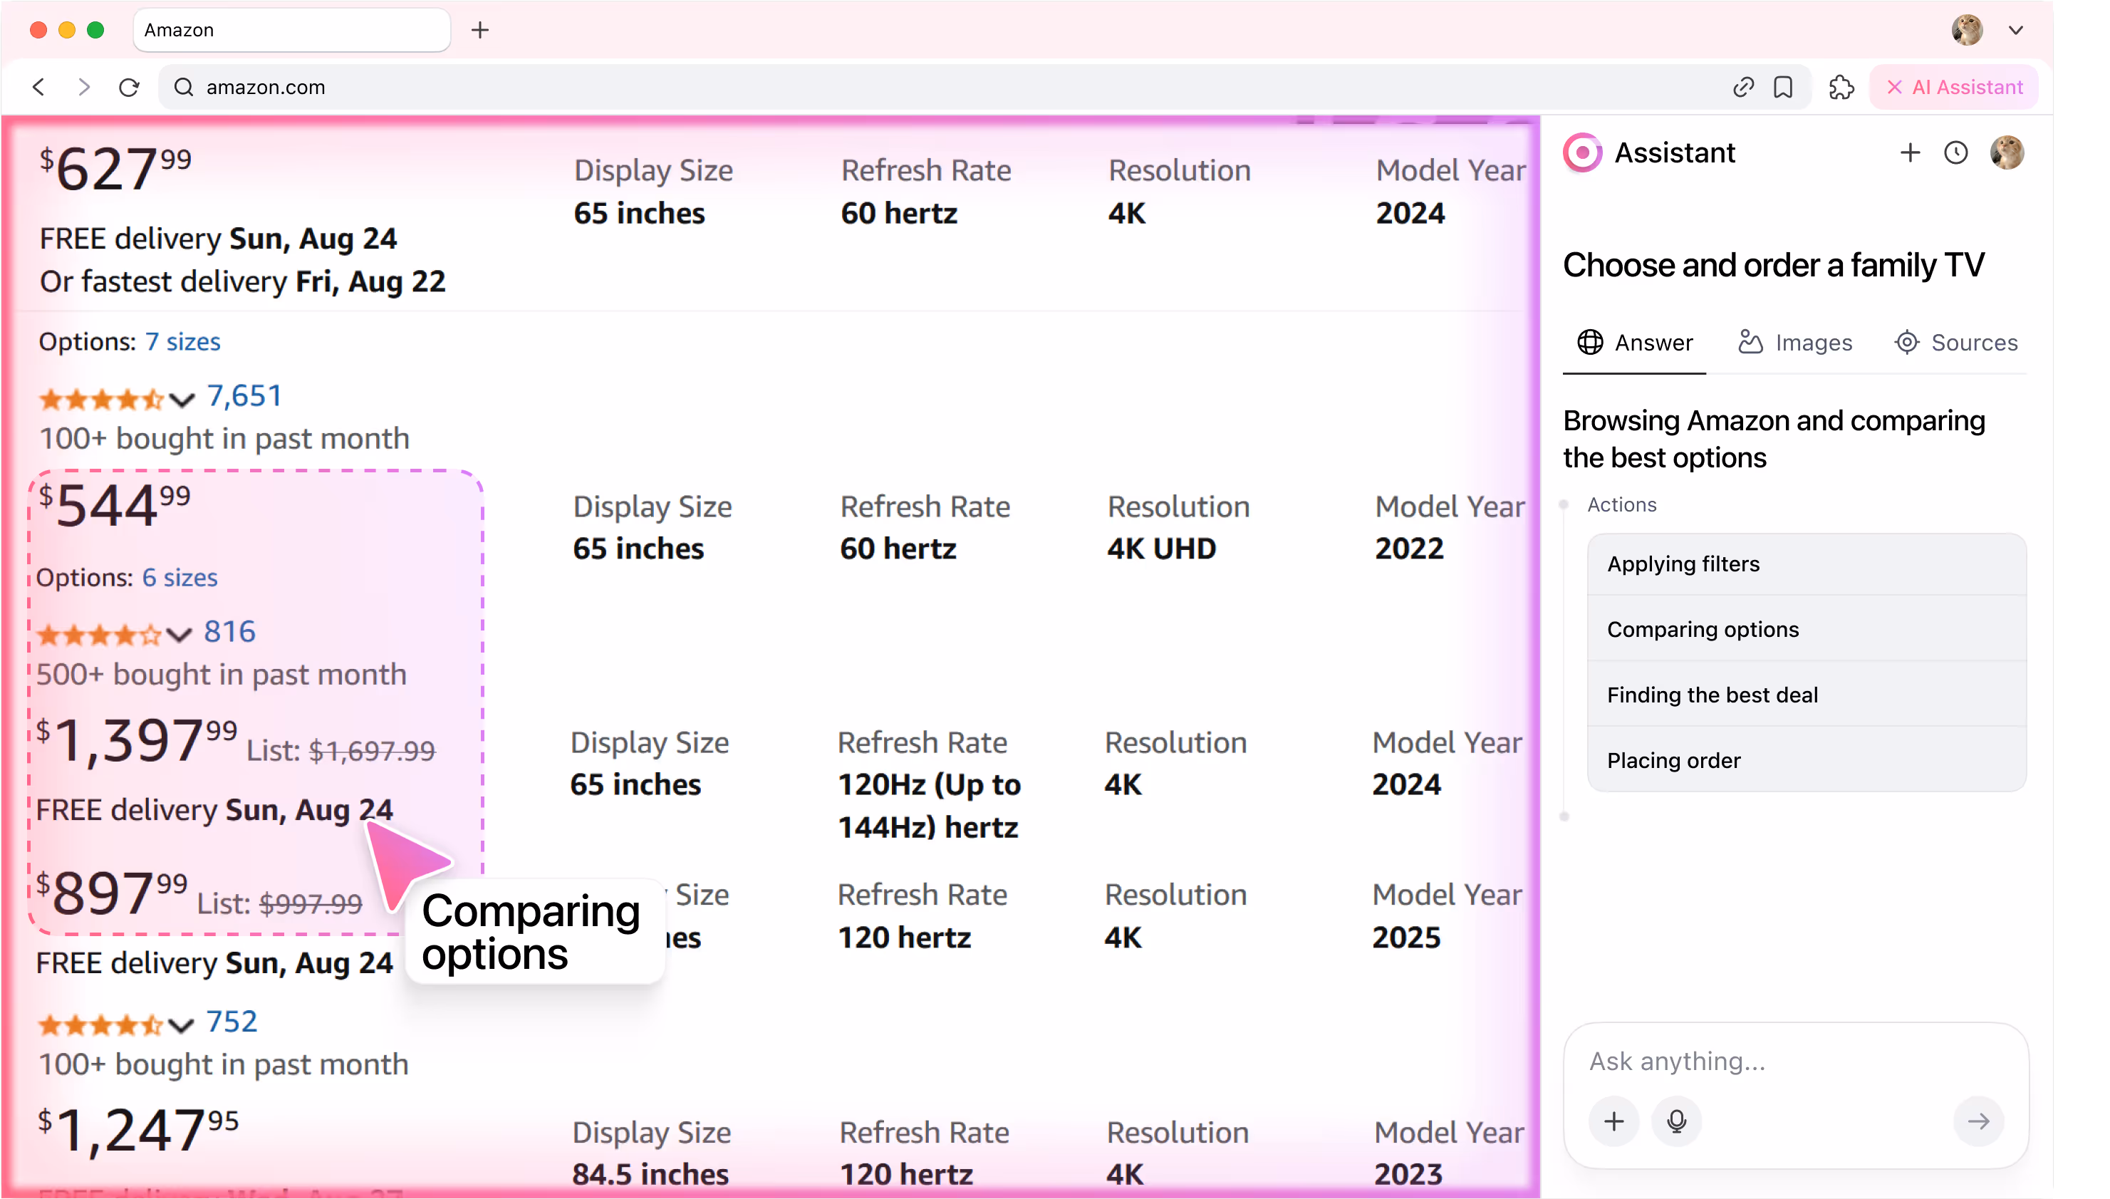Open the Comparing options action
This screenshot has width=2110, height=1199.
1807,629
